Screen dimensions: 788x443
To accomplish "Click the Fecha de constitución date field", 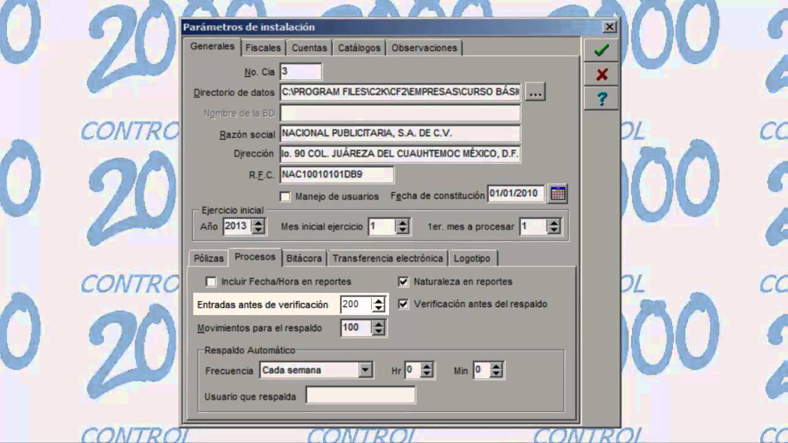I will pyautogui.click(x=516, y=194).
